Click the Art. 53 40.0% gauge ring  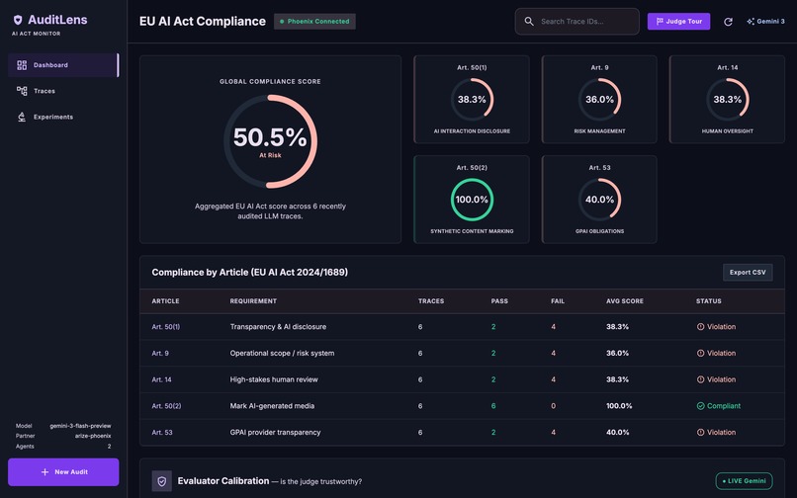point(600,200)
